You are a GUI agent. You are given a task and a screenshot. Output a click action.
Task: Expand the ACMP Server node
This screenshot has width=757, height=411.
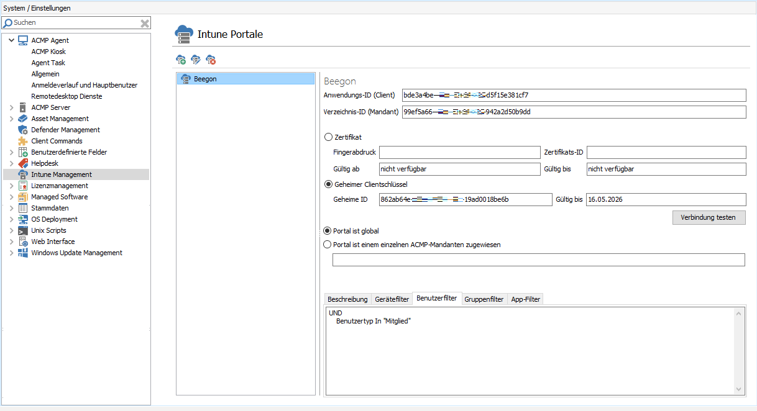point(11,107)
